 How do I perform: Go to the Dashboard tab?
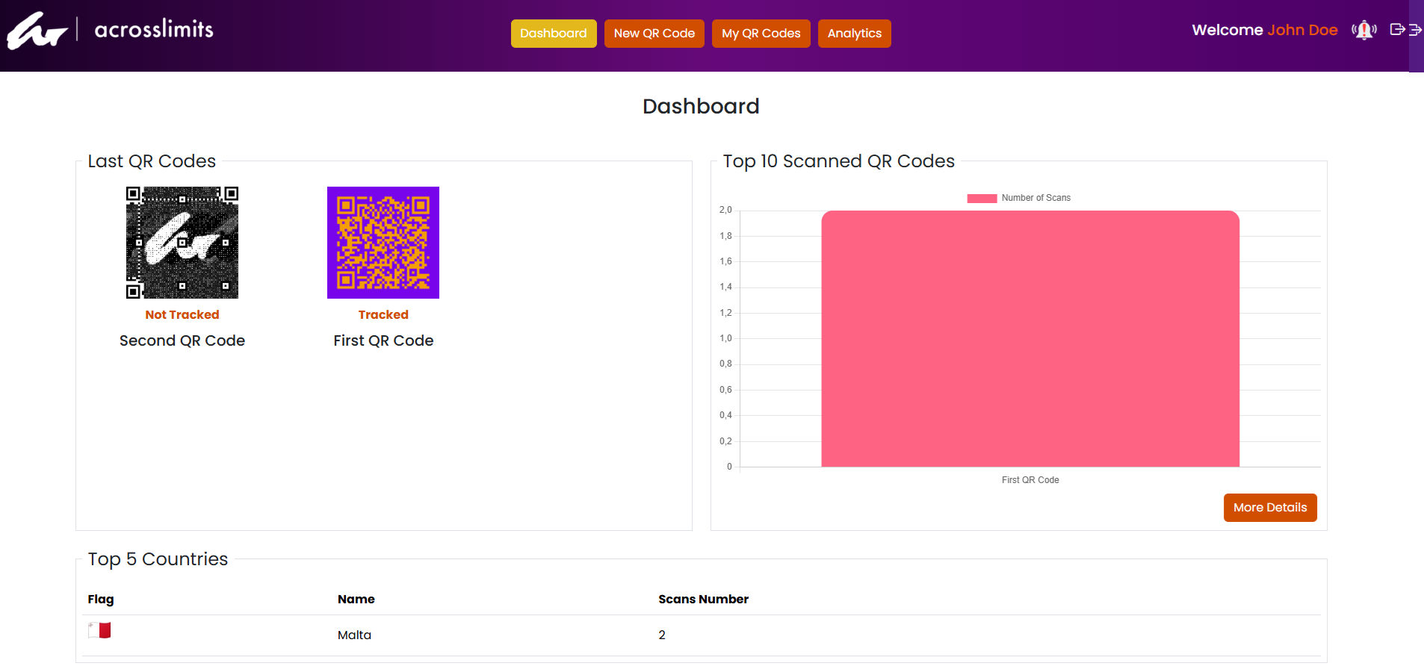tap(554, 34)
